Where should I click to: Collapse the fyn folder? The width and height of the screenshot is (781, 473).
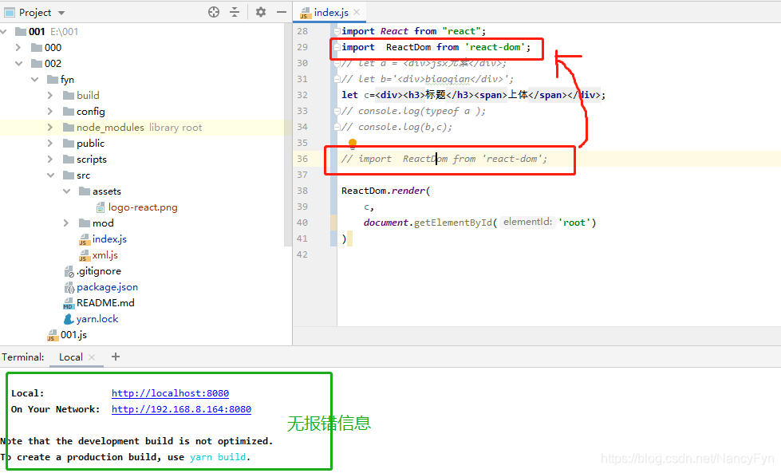pyautogui.click(x=34, y=80)
